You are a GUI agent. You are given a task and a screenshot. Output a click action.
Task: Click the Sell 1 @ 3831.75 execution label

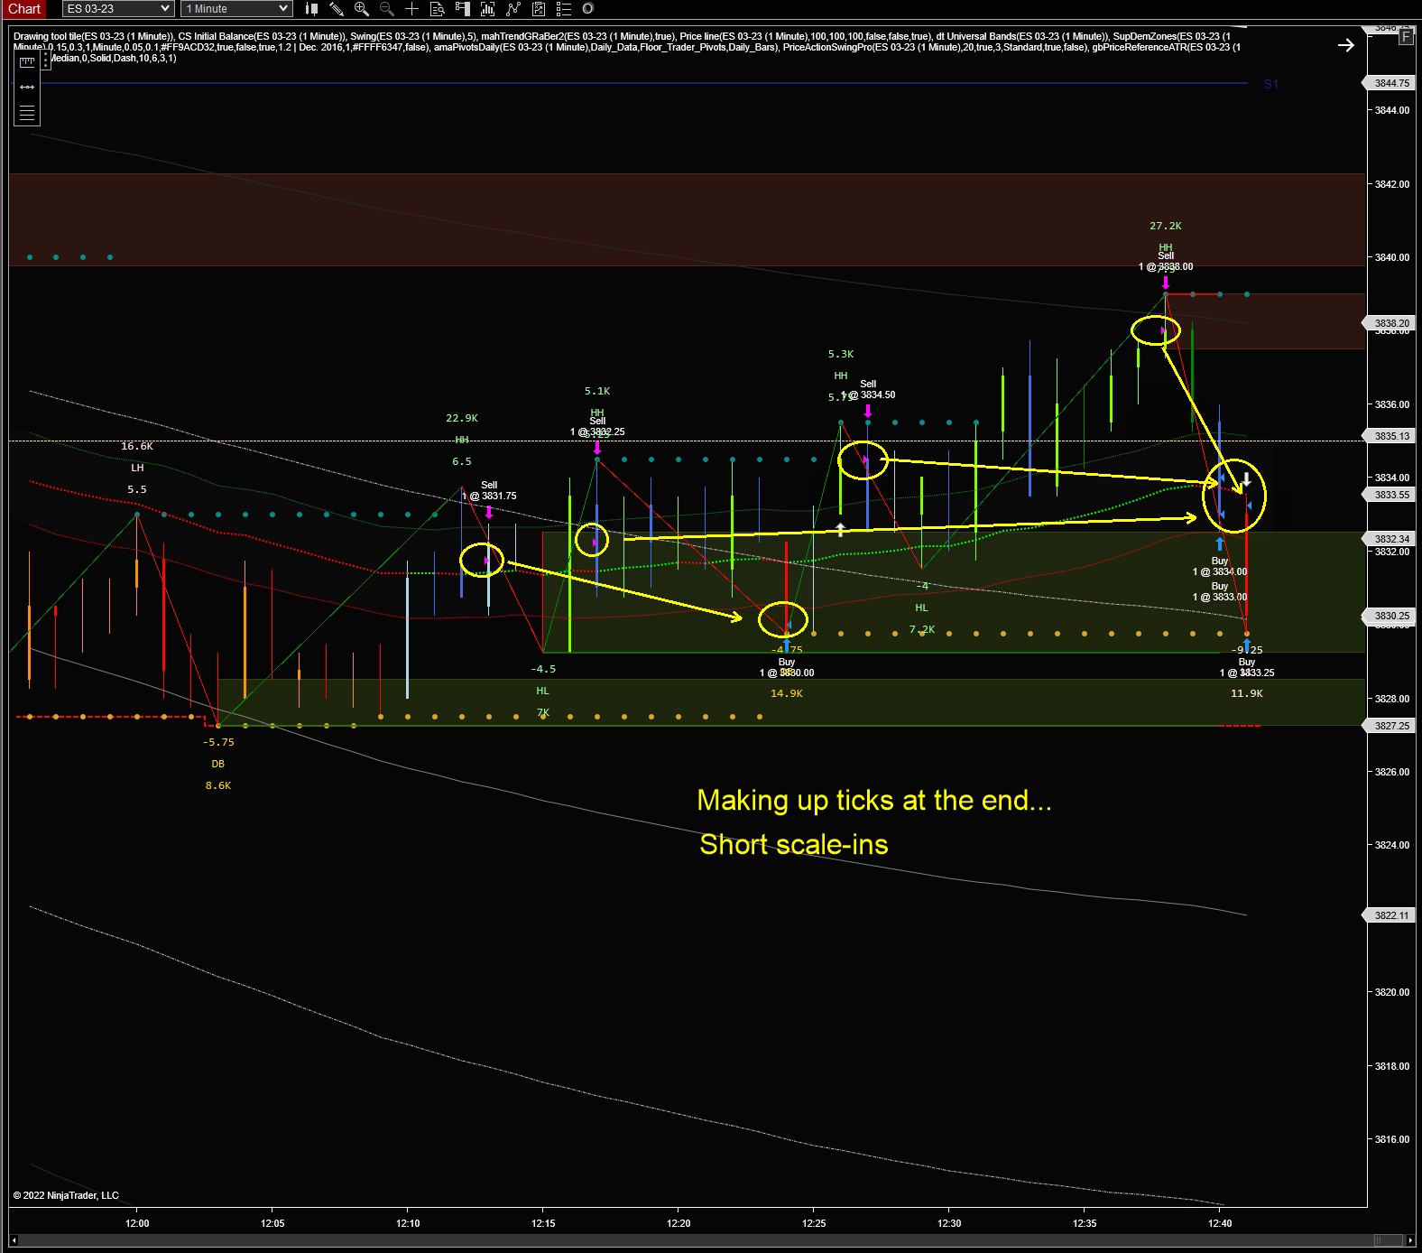click(489, 490)
